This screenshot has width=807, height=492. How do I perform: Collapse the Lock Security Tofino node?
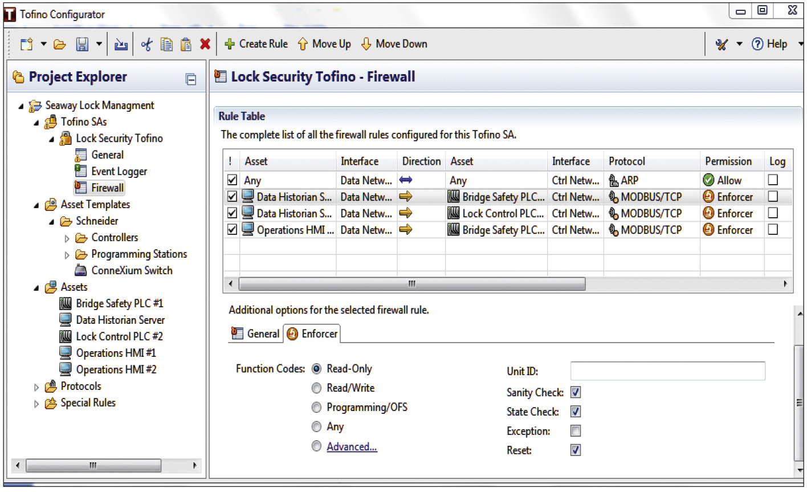52,139
